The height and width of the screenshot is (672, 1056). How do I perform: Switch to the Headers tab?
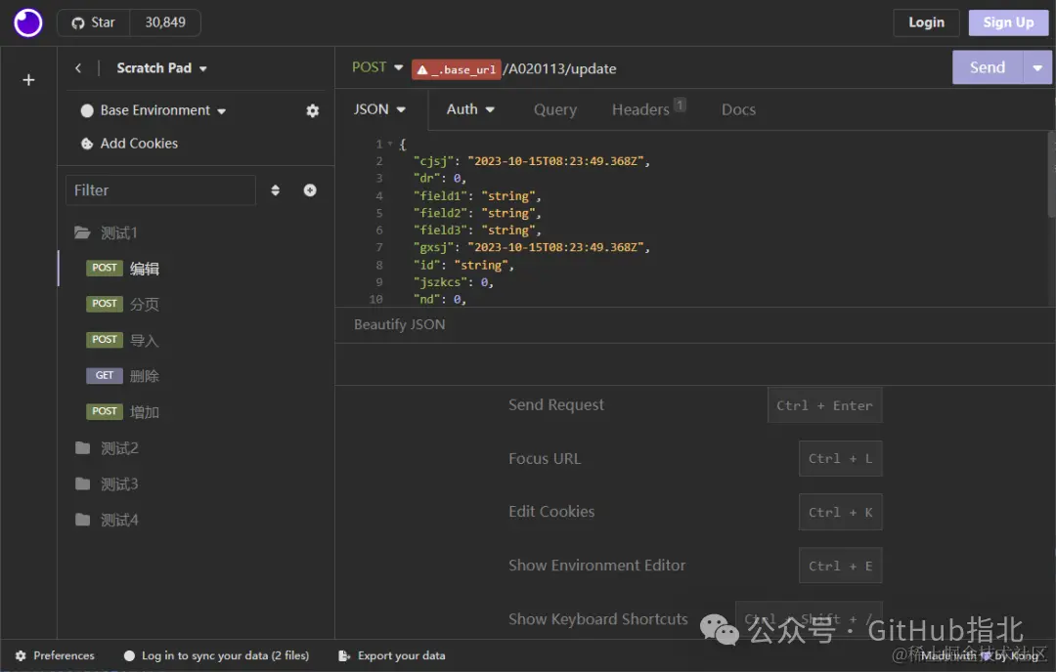tap(648, 109)
